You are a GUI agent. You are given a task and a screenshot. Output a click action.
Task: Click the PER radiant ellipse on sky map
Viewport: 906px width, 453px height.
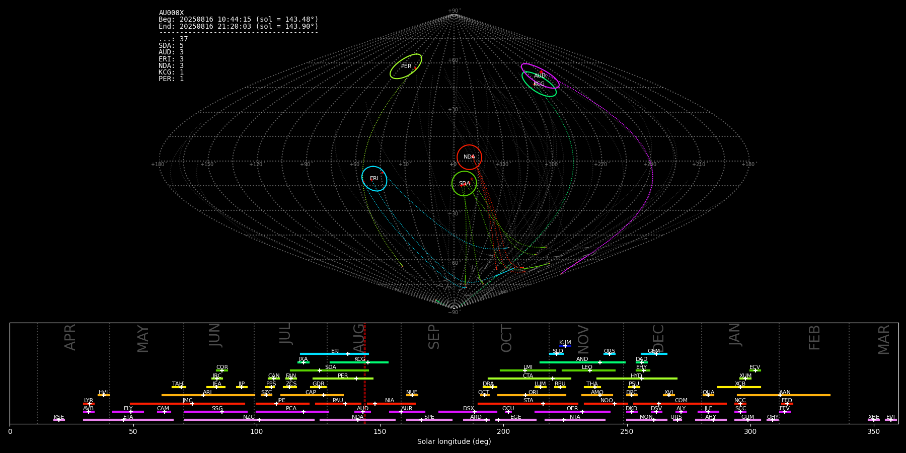(406, 66)
